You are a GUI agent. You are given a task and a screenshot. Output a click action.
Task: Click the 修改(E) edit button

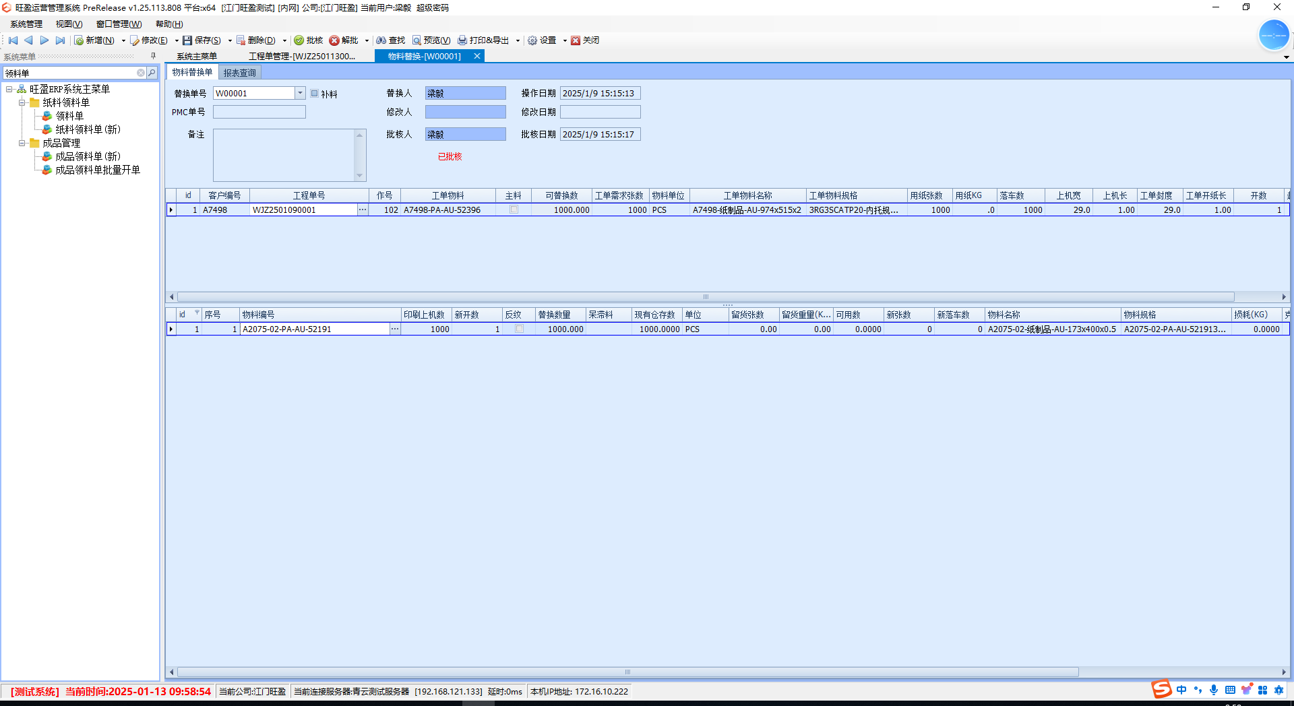149,40
